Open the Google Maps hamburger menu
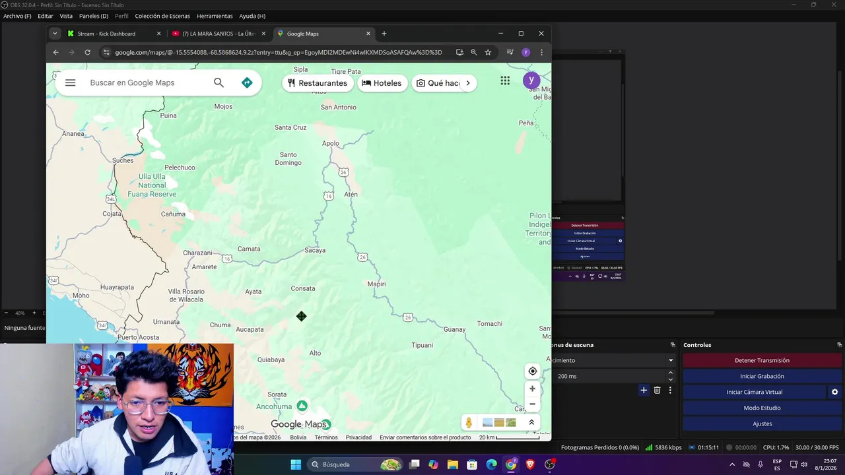This screenshot has width=845, height=475. point(71,82)
